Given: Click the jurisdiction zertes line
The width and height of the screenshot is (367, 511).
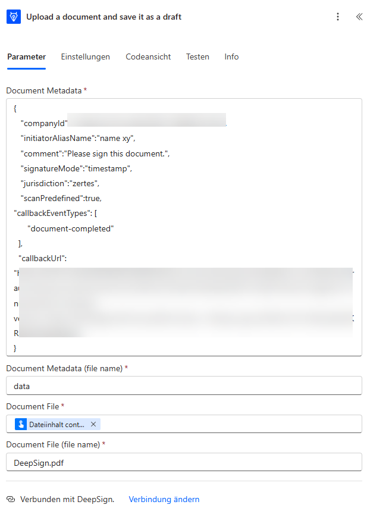Looking at the screenshot, I should (60, 183).
